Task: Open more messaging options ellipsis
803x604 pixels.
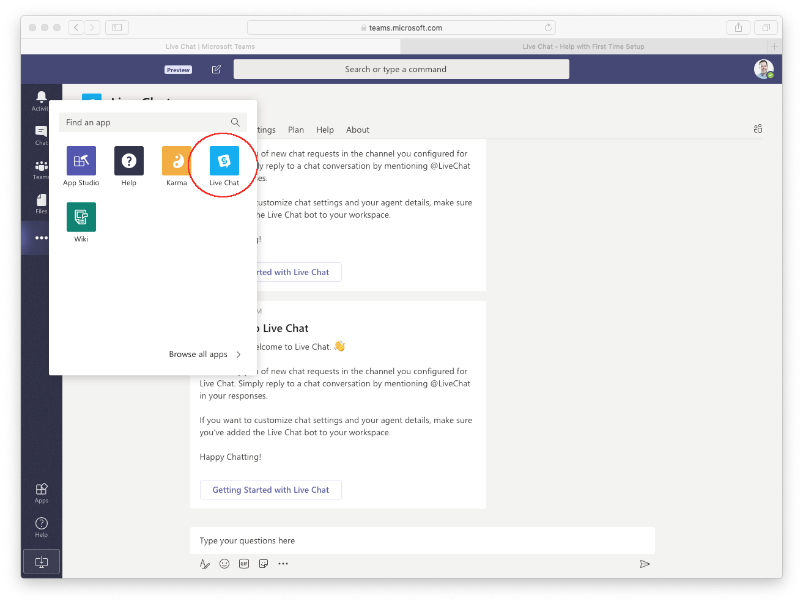Action: click(x=283, y=564)
